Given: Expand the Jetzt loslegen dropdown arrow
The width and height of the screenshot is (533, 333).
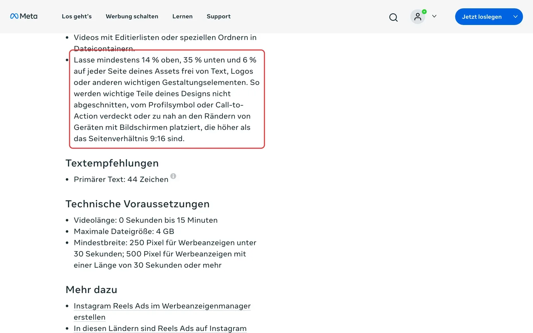Looking at the screenshot, I should coord(515,17).
